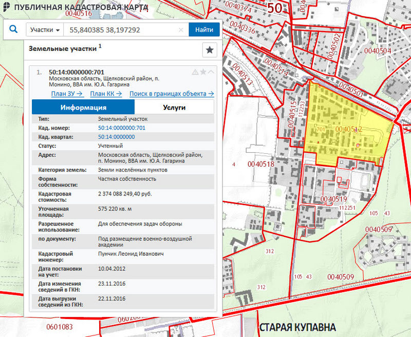The width and height of the screenshot is (411, 337).
Task: Open the Участки search type dropdown
Action: tap(43, 29)
